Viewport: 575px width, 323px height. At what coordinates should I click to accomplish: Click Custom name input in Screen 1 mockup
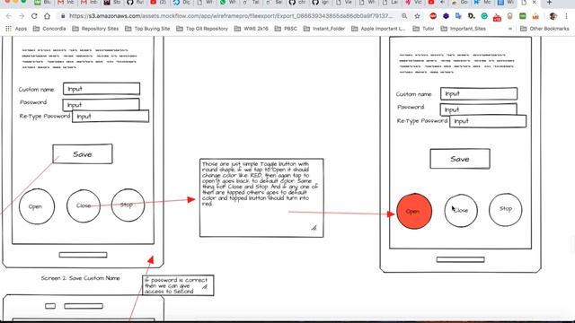tap(102, 89)
